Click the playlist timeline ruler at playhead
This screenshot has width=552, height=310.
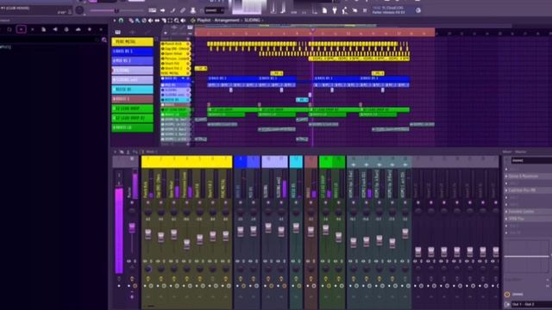coord(312,33)
